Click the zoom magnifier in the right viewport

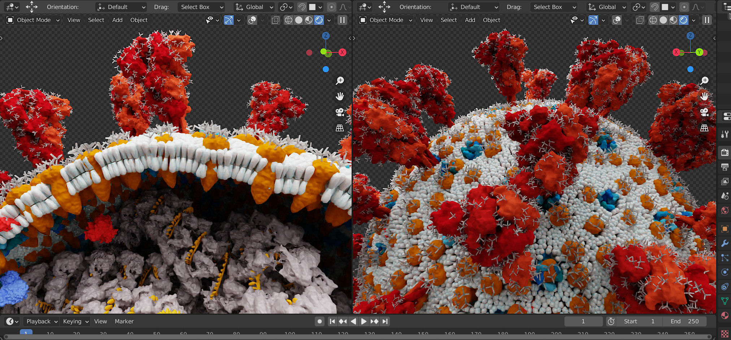coord(704,80)
